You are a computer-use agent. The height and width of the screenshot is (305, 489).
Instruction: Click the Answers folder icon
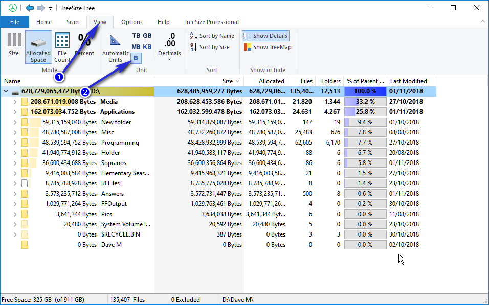pyautogui.click(x=25, y=194)
